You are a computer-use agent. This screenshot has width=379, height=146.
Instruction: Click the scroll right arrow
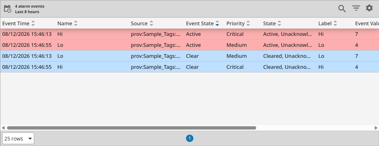pos(376,128)
